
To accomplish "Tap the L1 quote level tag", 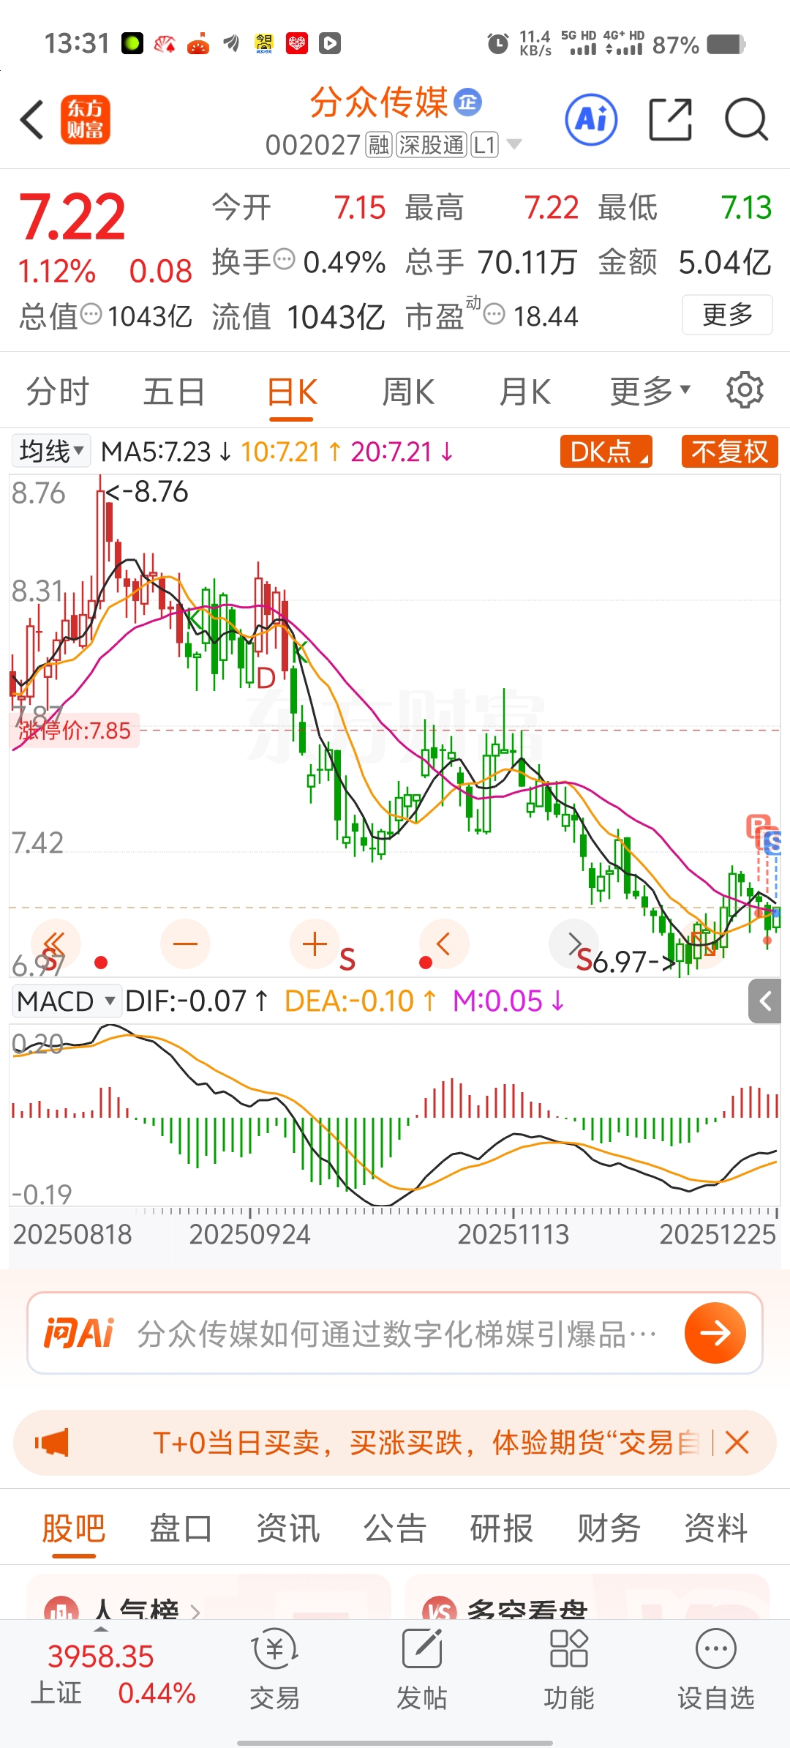I will [484, 145].
